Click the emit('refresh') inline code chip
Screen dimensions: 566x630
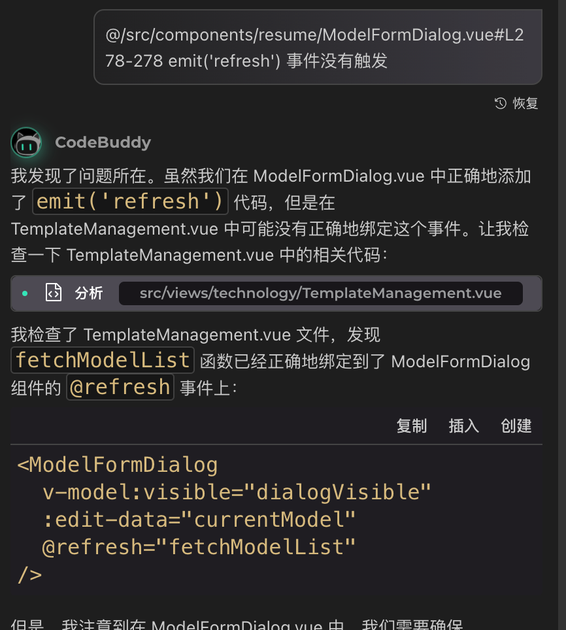point(130,201)
